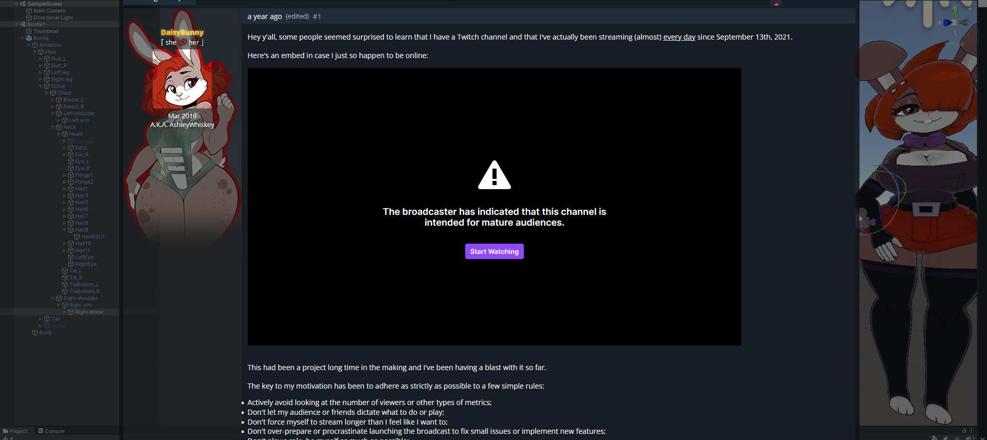The width and height of the screenshot is (987, 440).
Task: Toggle the Project panel lock icon
Action: [x=964, y=431]
